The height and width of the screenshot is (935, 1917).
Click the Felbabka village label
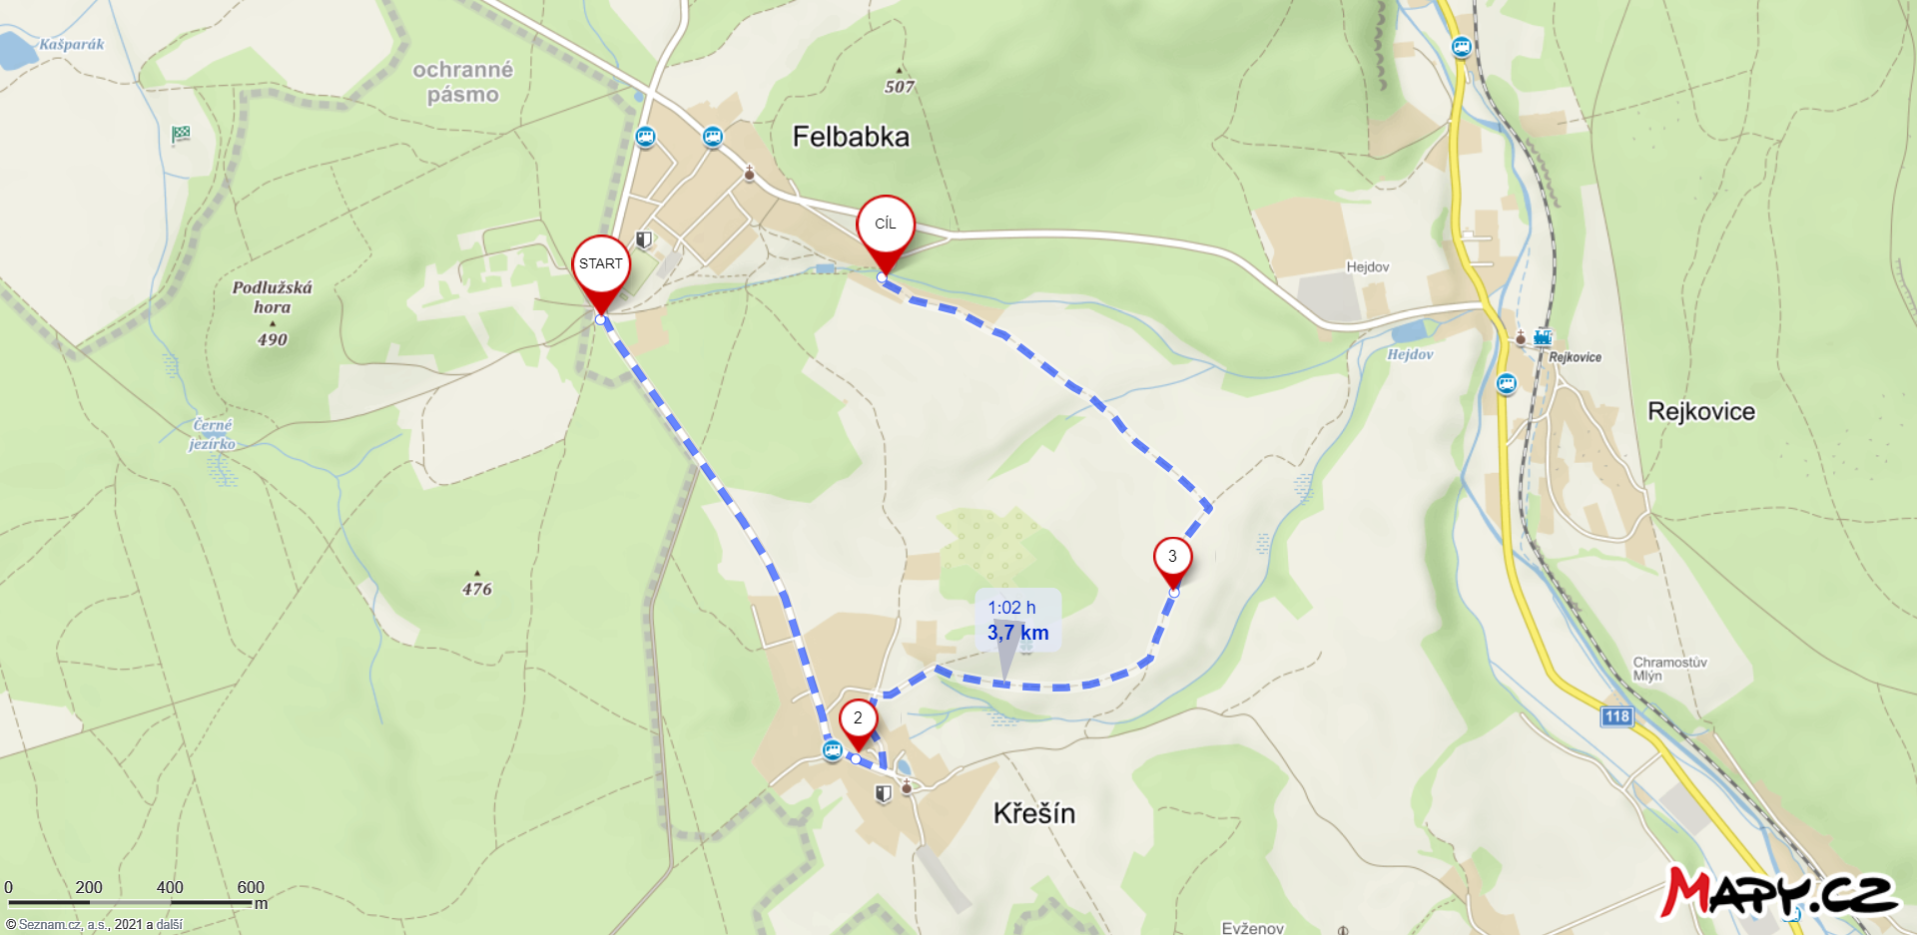851,137
